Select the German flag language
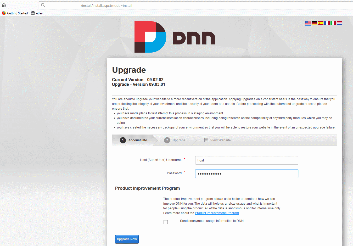Viewport: 353px width, 246px height. click(x=314, y=23)
